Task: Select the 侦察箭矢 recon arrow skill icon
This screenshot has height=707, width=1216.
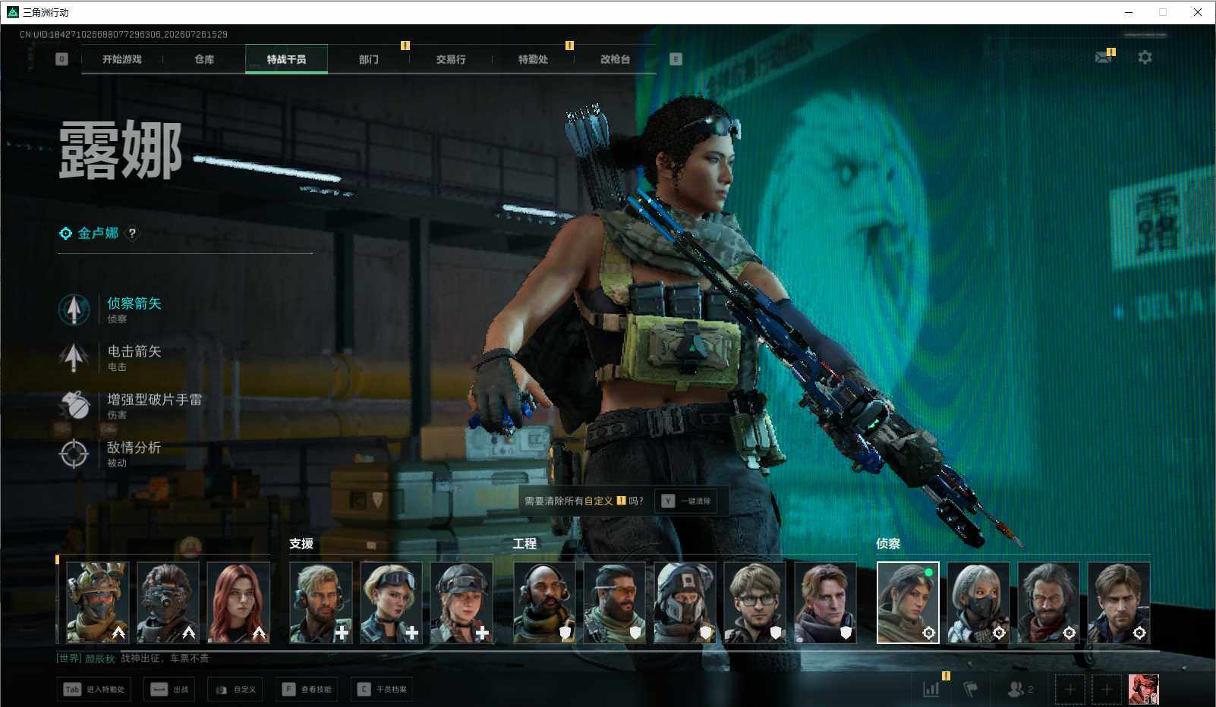Action: pyautogui.click(x=74, y=309)
